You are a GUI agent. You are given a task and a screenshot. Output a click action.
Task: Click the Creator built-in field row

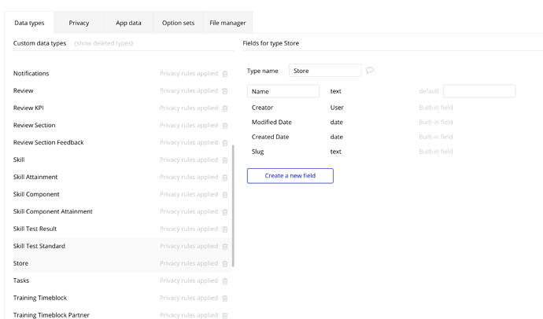(352, 108)
